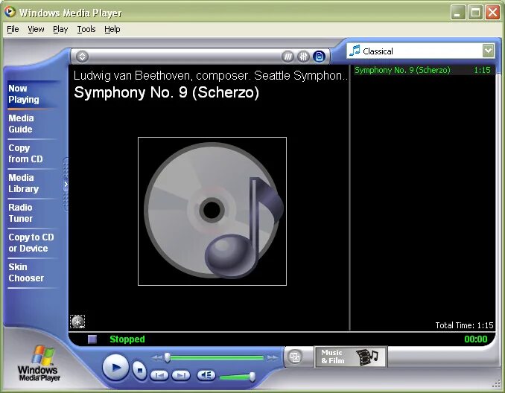Click the Ludwig van Beethoven artist line
This screenshot has width=505, height=393.
pyautogui.click(x=211, y=76)
